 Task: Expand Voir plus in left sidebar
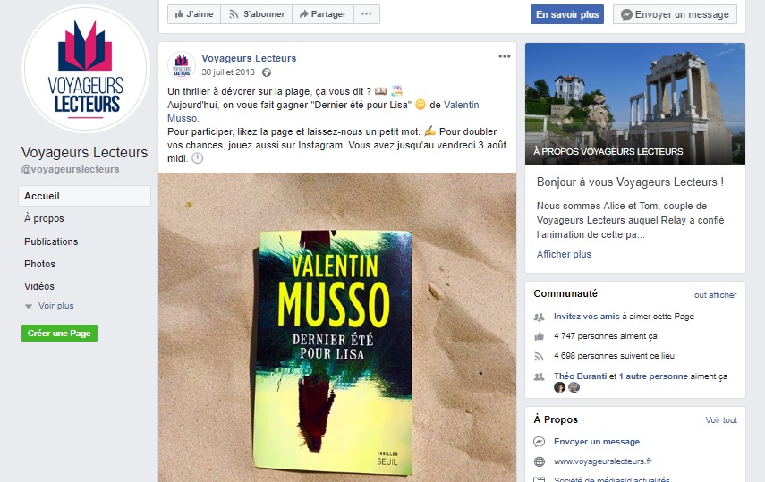click(50, 306)
